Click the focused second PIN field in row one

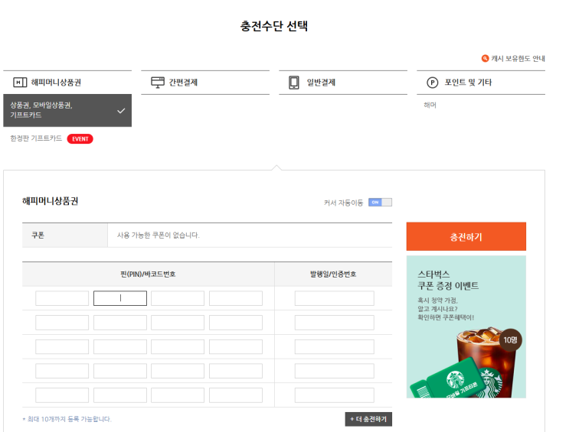point(120,298)
